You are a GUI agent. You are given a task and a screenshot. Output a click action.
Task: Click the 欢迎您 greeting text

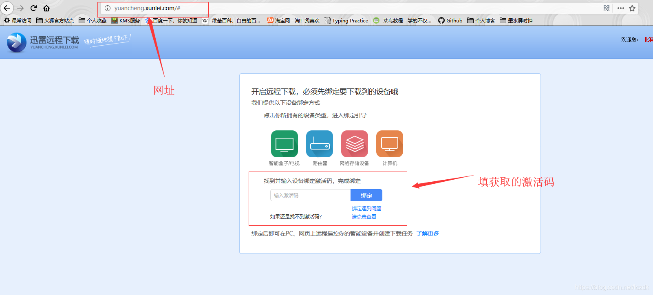(x=630, y=40)
